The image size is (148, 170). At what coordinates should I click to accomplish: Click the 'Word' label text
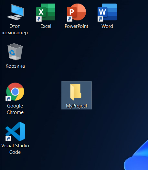107,26
